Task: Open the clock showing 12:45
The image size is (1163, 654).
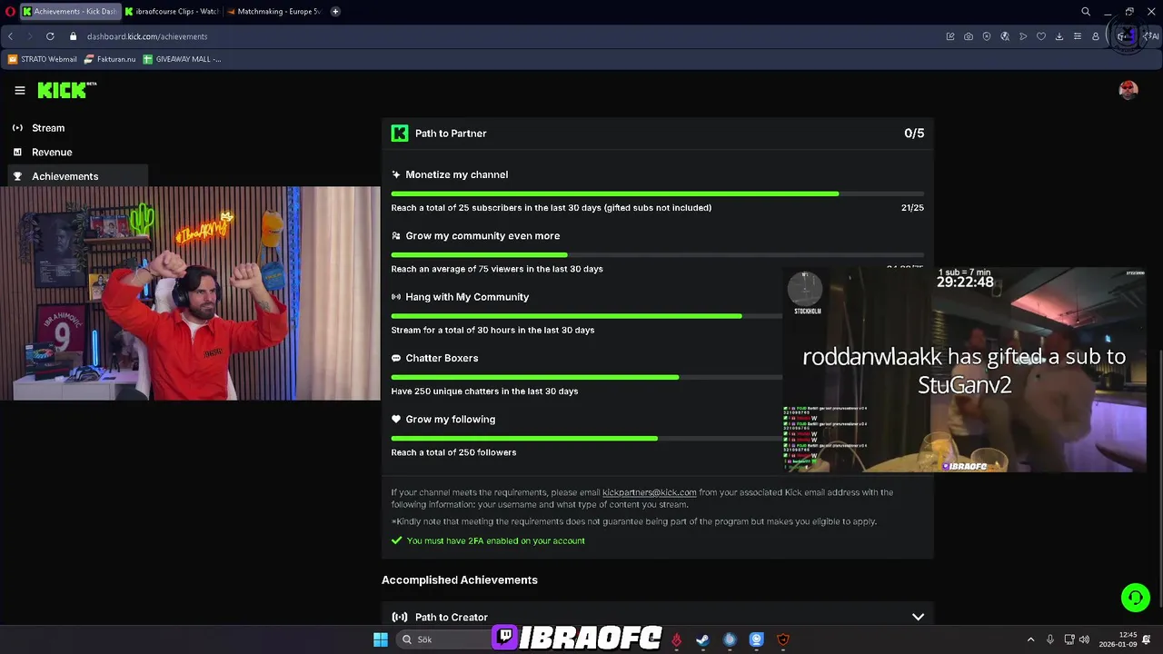Action: pos(1118,639)
